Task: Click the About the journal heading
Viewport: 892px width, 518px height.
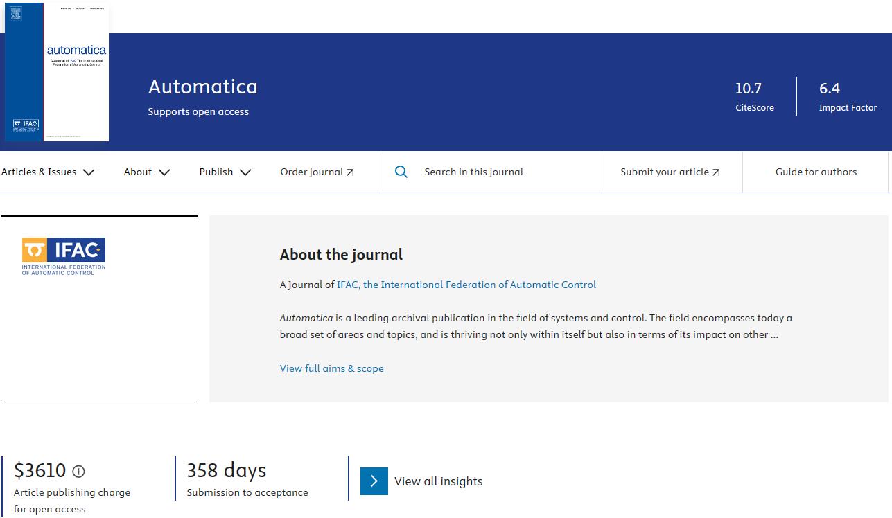Action: pos(341,254)
